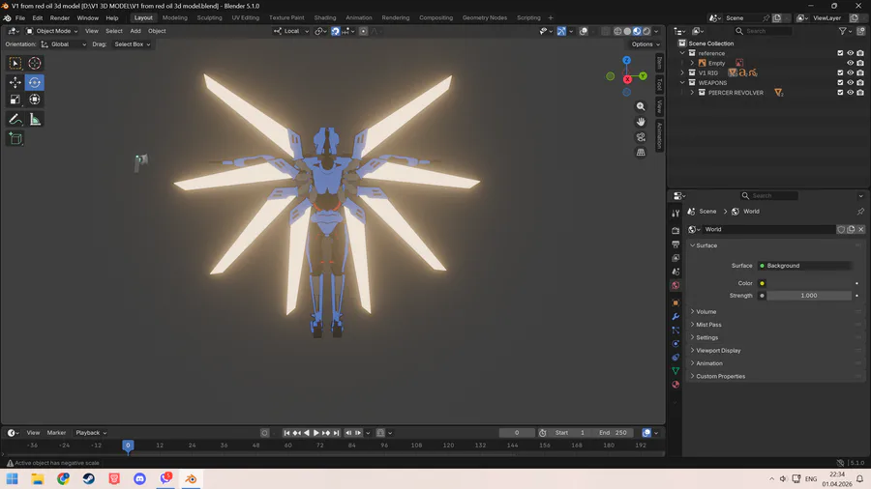Hide the reference collection with eye icon
Image resolution: width=871 pixels, height=489 pixels.
pyautogui.click(x=850, y=53)
